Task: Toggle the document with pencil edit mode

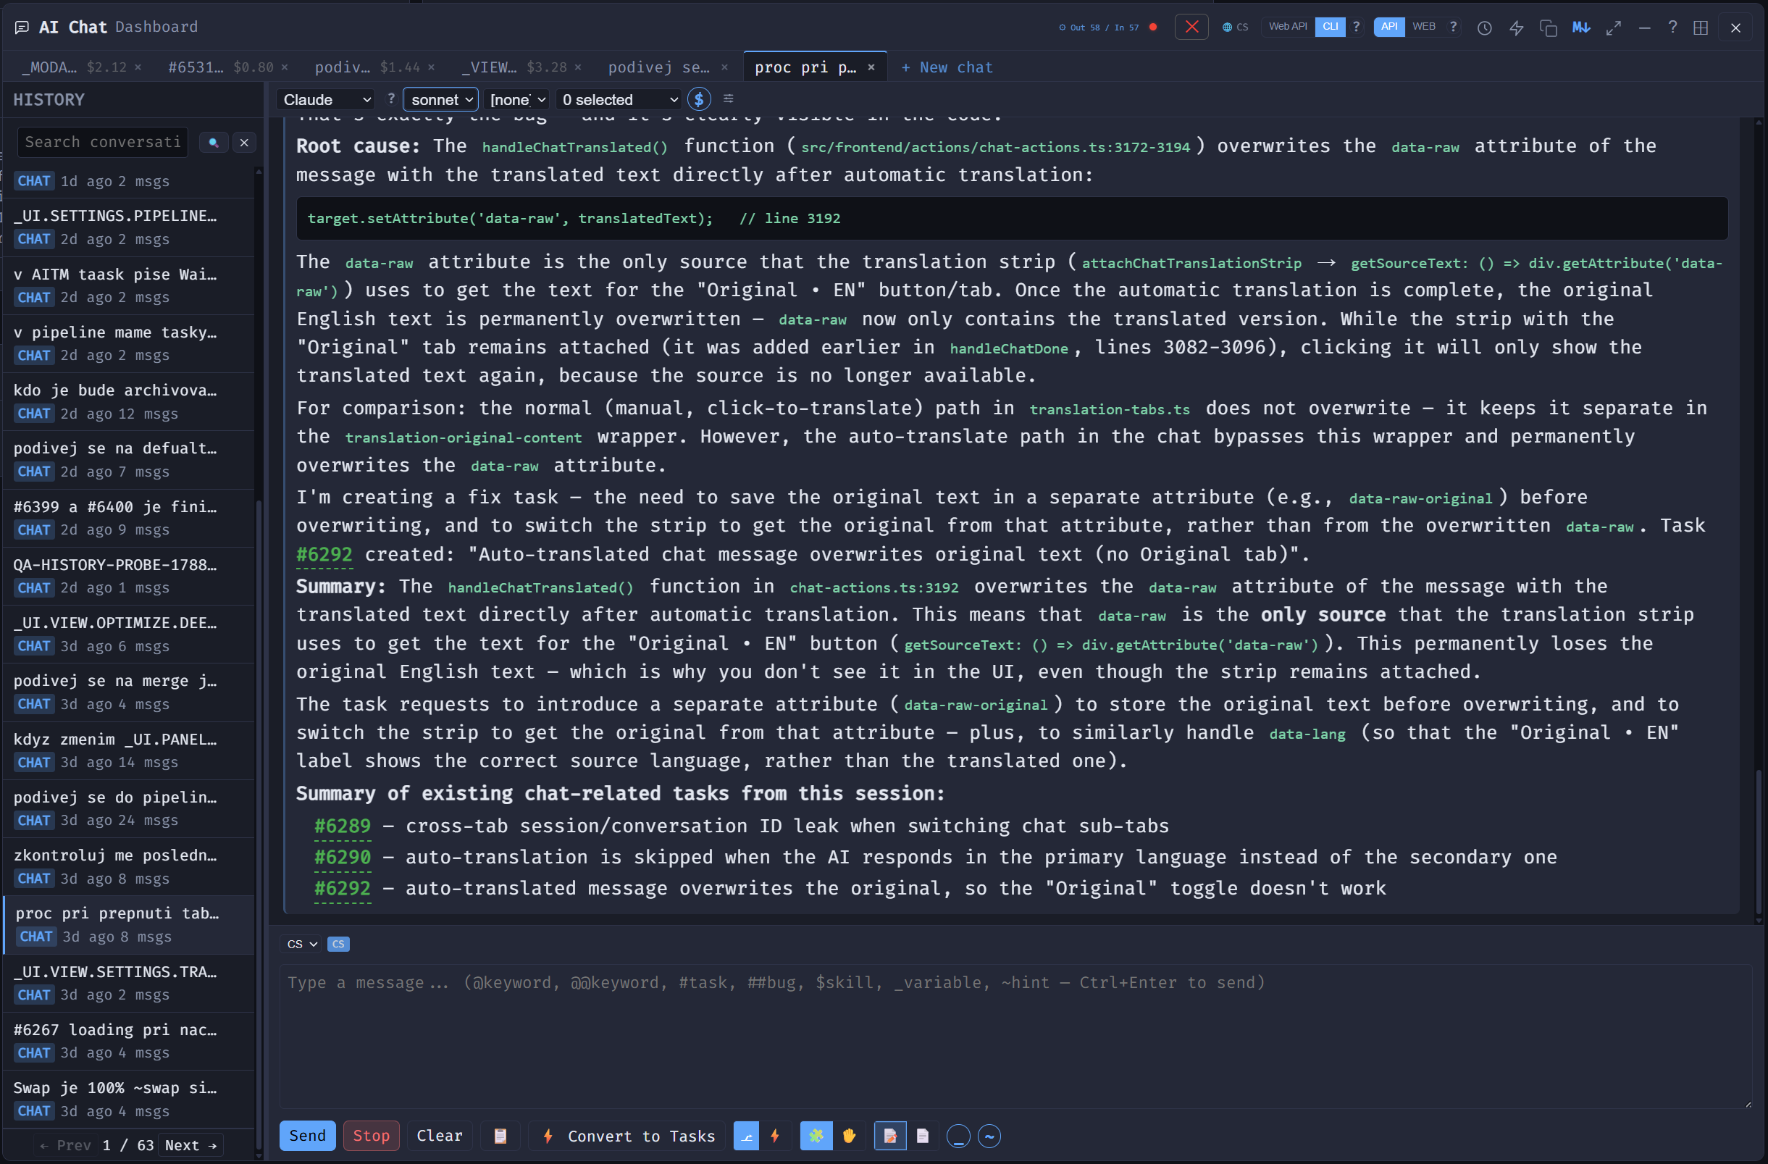Action: click(890, 1135)
